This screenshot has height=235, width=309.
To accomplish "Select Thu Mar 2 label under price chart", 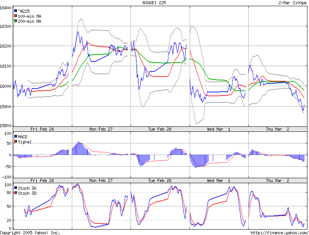I will coord(277,129).
